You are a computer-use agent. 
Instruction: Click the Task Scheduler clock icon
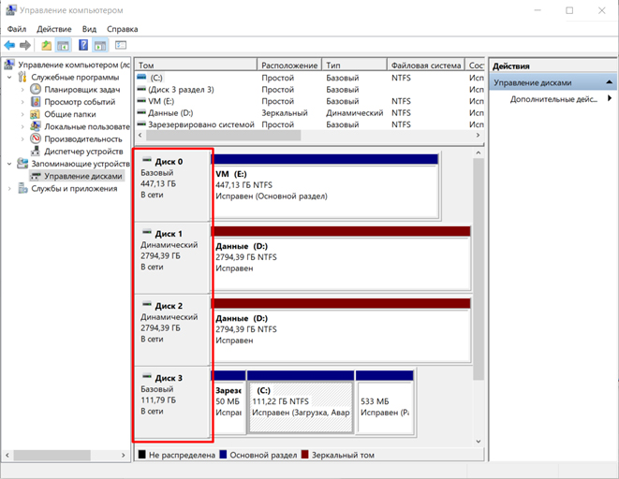click(36, 89)
